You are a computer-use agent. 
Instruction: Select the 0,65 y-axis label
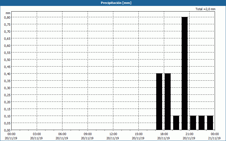click(7, 39)
